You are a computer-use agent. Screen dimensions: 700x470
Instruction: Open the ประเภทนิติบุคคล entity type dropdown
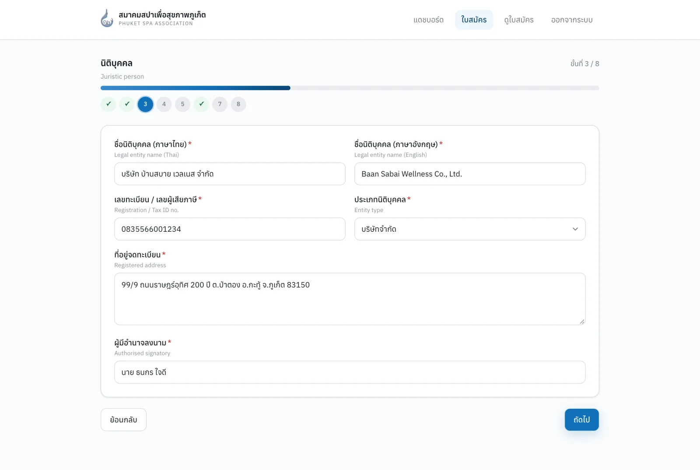(x=470, y=229)
